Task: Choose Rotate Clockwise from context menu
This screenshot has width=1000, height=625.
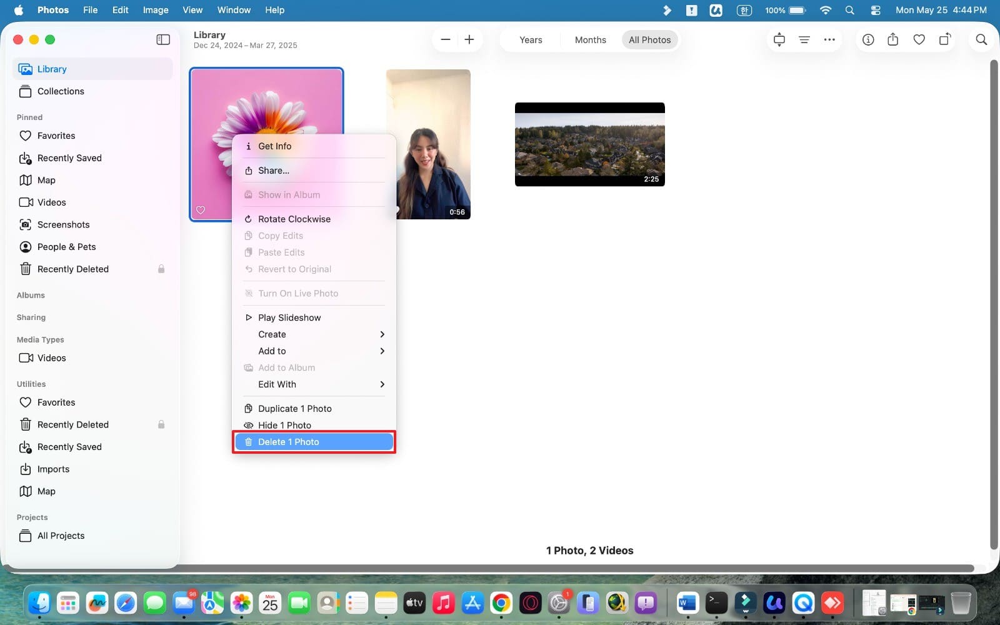Action: pyautogui.click(x=314, y=219)
